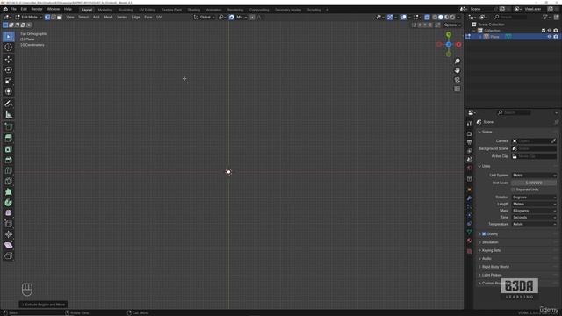
Task: Toggle the Separate Units checkbox
Action: 513,190
